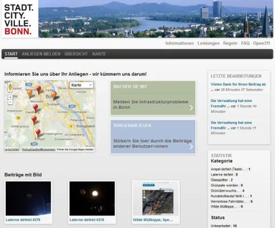The height and width of the screenshot is (228, 275).
Task: Click the Grünüberwuchs statistic row
Action: tap(228, 191)
